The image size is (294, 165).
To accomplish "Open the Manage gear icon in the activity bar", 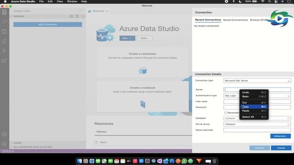I will pyautogui.click(x=4, y=144).
